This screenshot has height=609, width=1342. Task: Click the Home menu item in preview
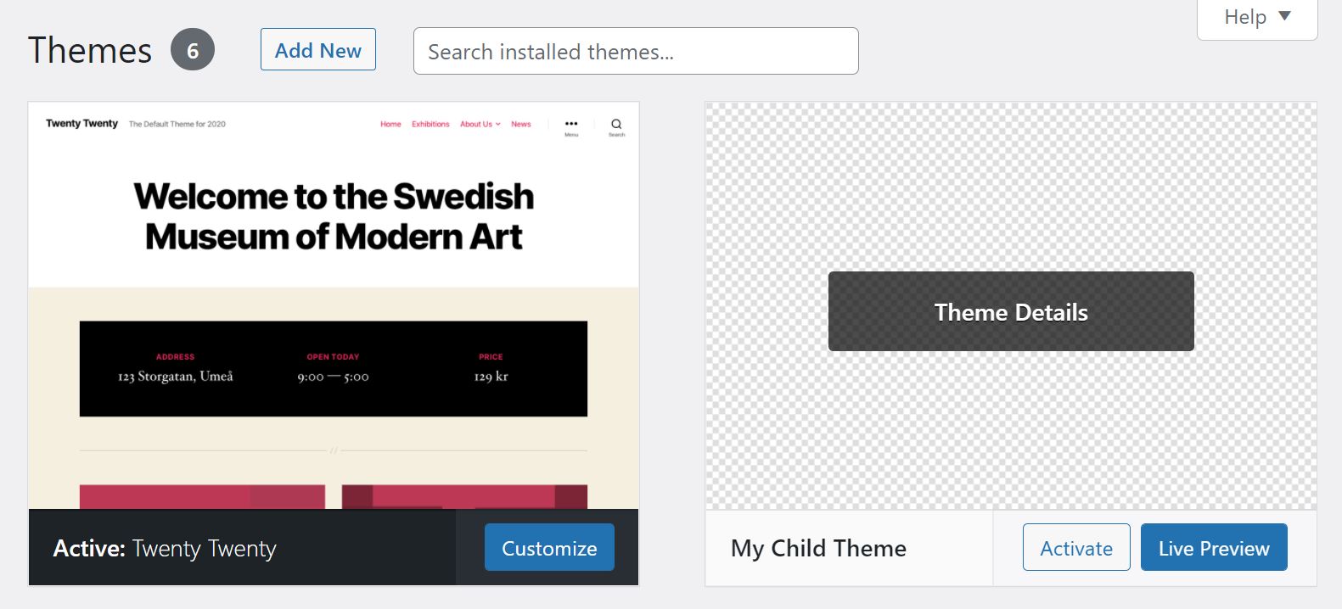pyautogui.click(x=390, y=124)
